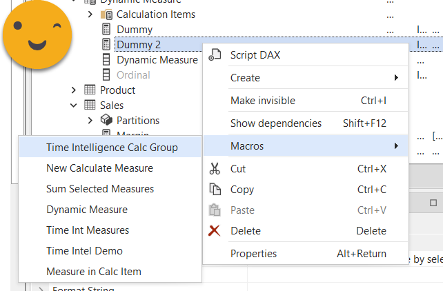Expand the Product table node
Screen dimensions: 443x291
point(74,90)
